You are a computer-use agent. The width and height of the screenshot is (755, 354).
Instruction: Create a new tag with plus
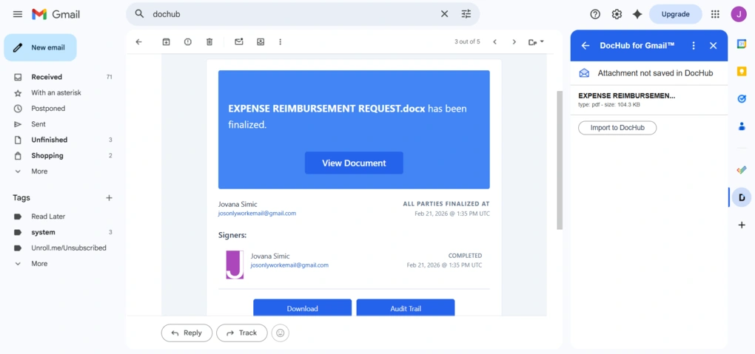click(x=109, y=197)
